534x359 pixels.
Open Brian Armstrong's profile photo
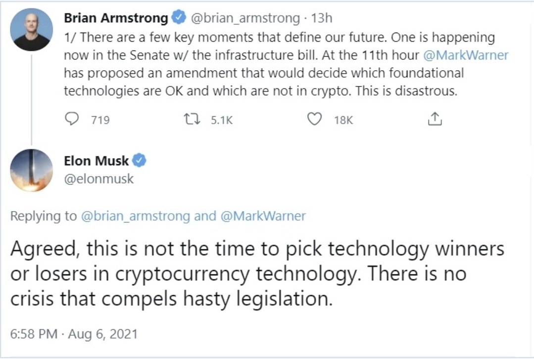32,30
